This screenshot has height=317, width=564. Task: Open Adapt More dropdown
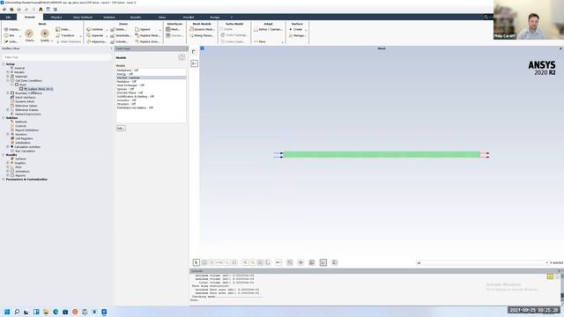tap(282, 42)
